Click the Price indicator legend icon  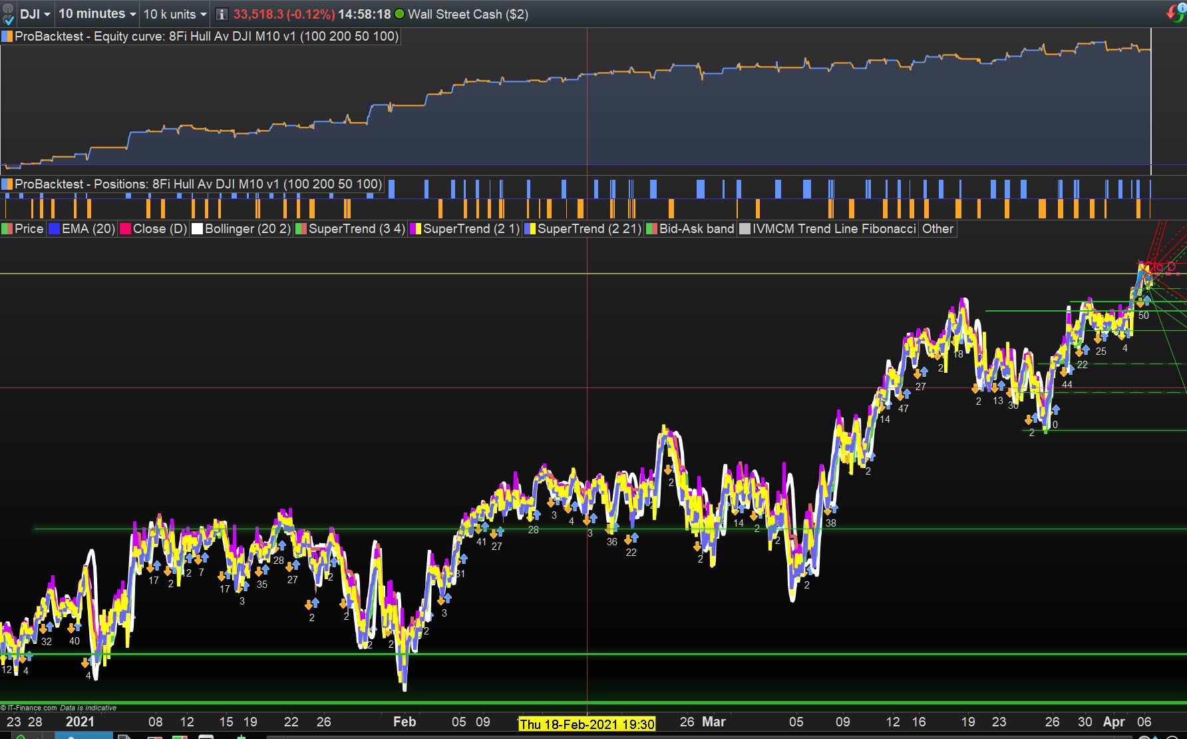7,229
